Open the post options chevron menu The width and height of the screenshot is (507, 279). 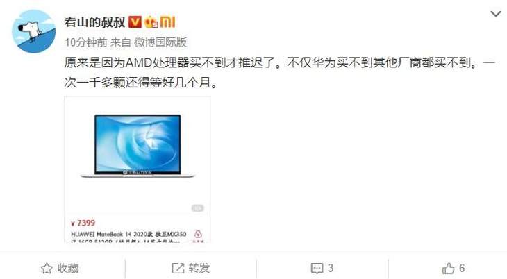pyautogui.click(x=495, y=14)
